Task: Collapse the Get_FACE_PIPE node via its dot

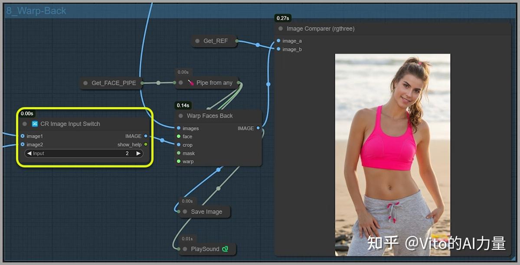Action: point(84,83)
